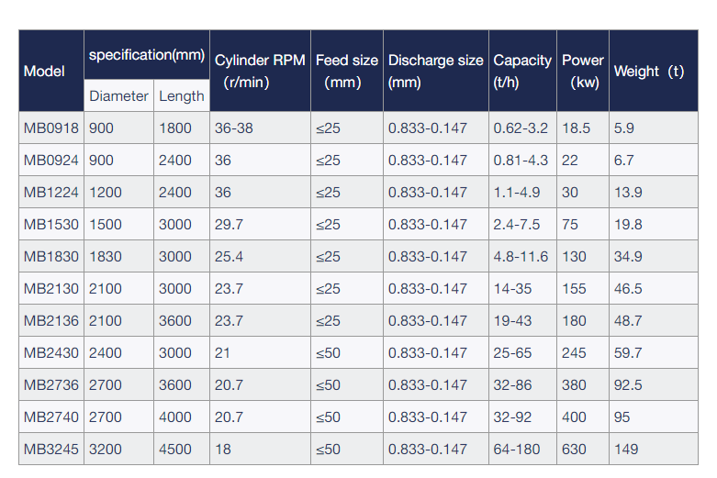Image resolution: width=717 pixels, height=478 pixels.
Task: Click capacity 32-86 cell
Action: tap(522, 384)
